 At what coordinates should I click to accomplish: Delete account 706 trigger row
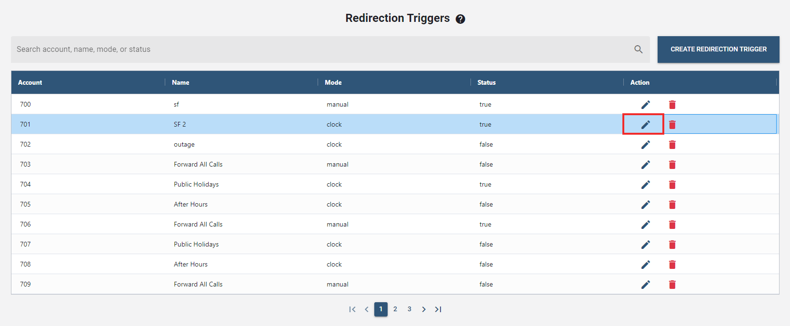click(672, 225)
